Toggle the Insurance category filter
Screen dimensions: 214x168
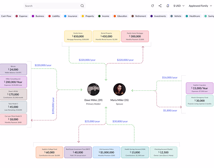point(71,16)
